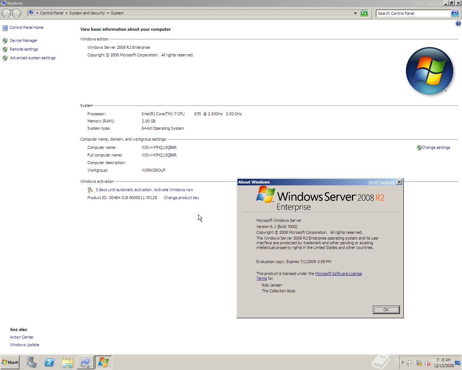462x370 pixels.
Task: Go forward with navigation arrow
Action: tap(16, 13)
